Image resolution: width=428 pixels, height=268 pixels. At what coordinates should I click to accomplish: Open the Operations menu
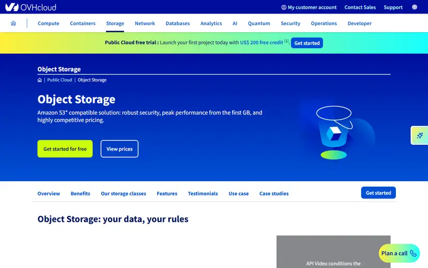point(324,23)
